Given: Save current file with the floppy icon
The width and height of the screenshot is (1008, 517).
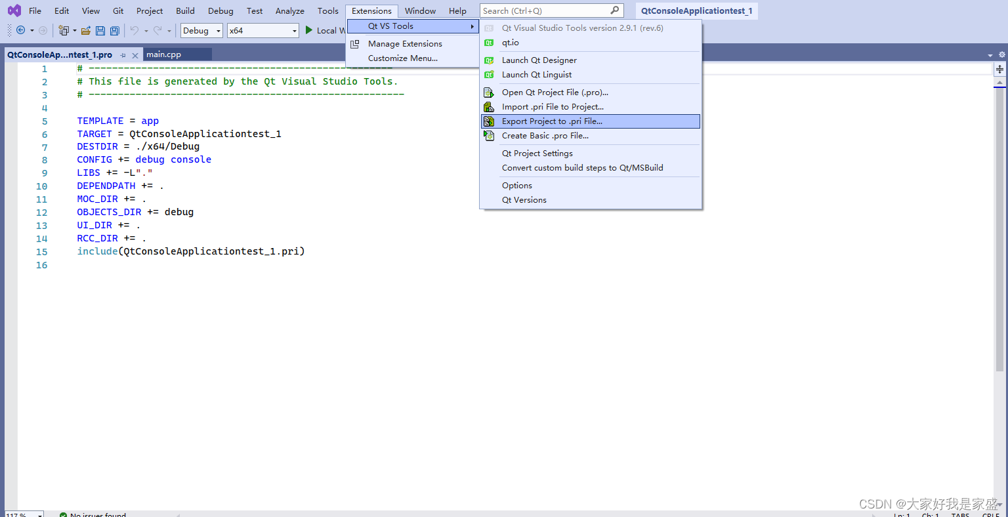Looking at the screenshot, I should coord(100,30).
